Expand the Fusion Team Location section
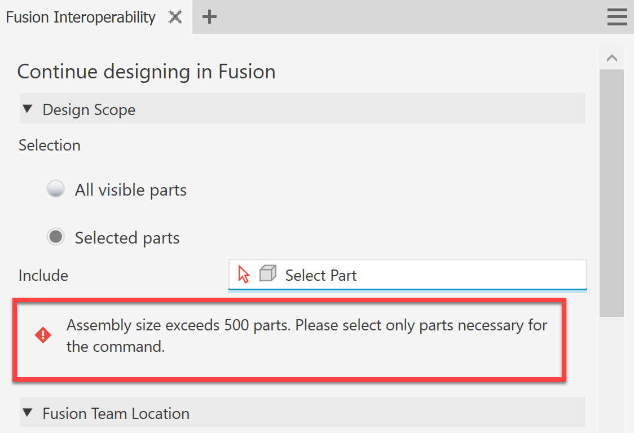Viewport: 634px width, 433px height. [x=28, y=413]
